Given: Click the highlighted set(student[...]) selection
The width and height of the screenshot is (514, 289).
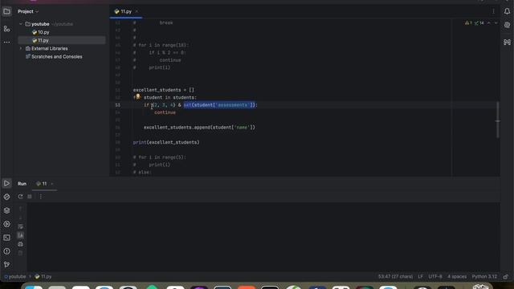Looking at the screenshot, I should point(219,105).
